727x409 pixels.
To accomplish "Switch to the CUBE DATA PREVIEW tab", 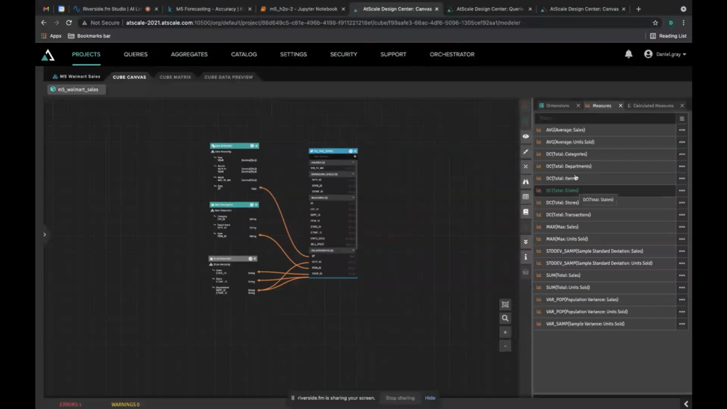I will [229, 77].
